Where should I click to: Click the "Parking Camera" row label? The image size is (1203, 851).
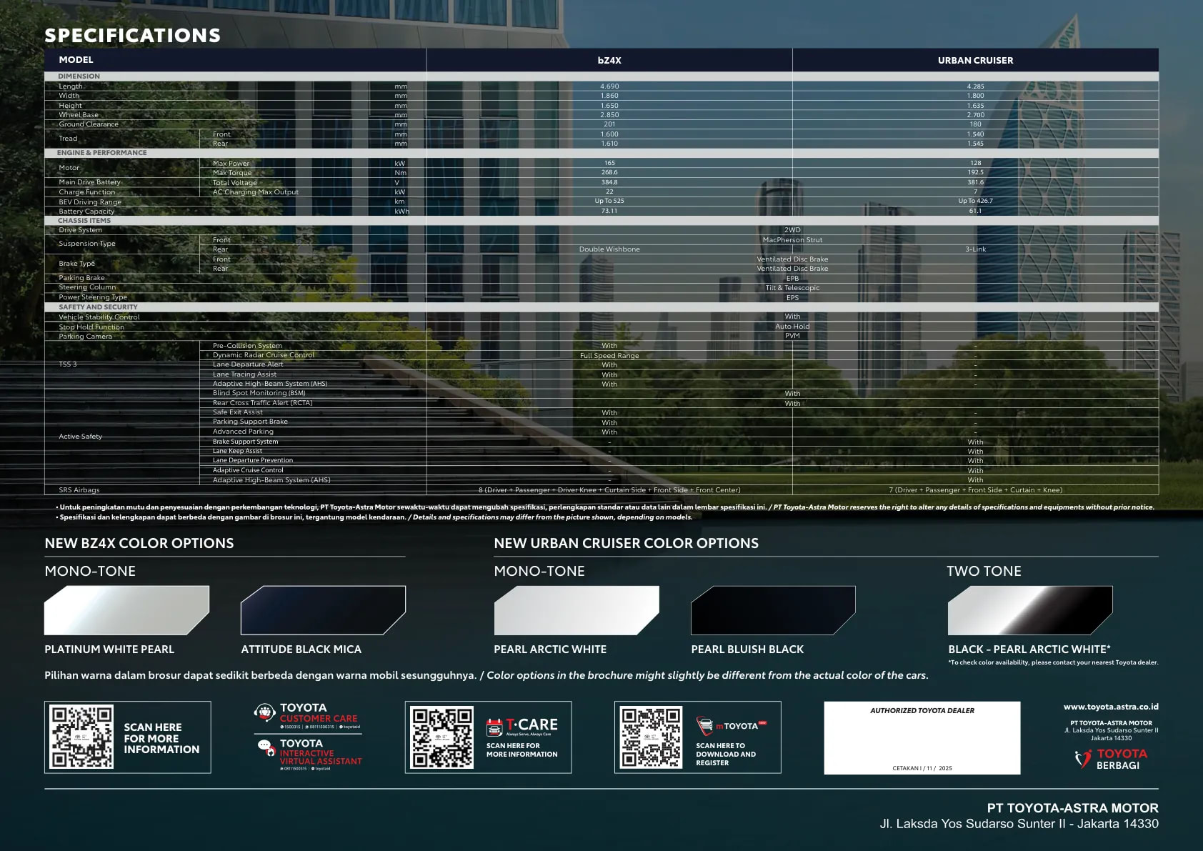[85, 337]
